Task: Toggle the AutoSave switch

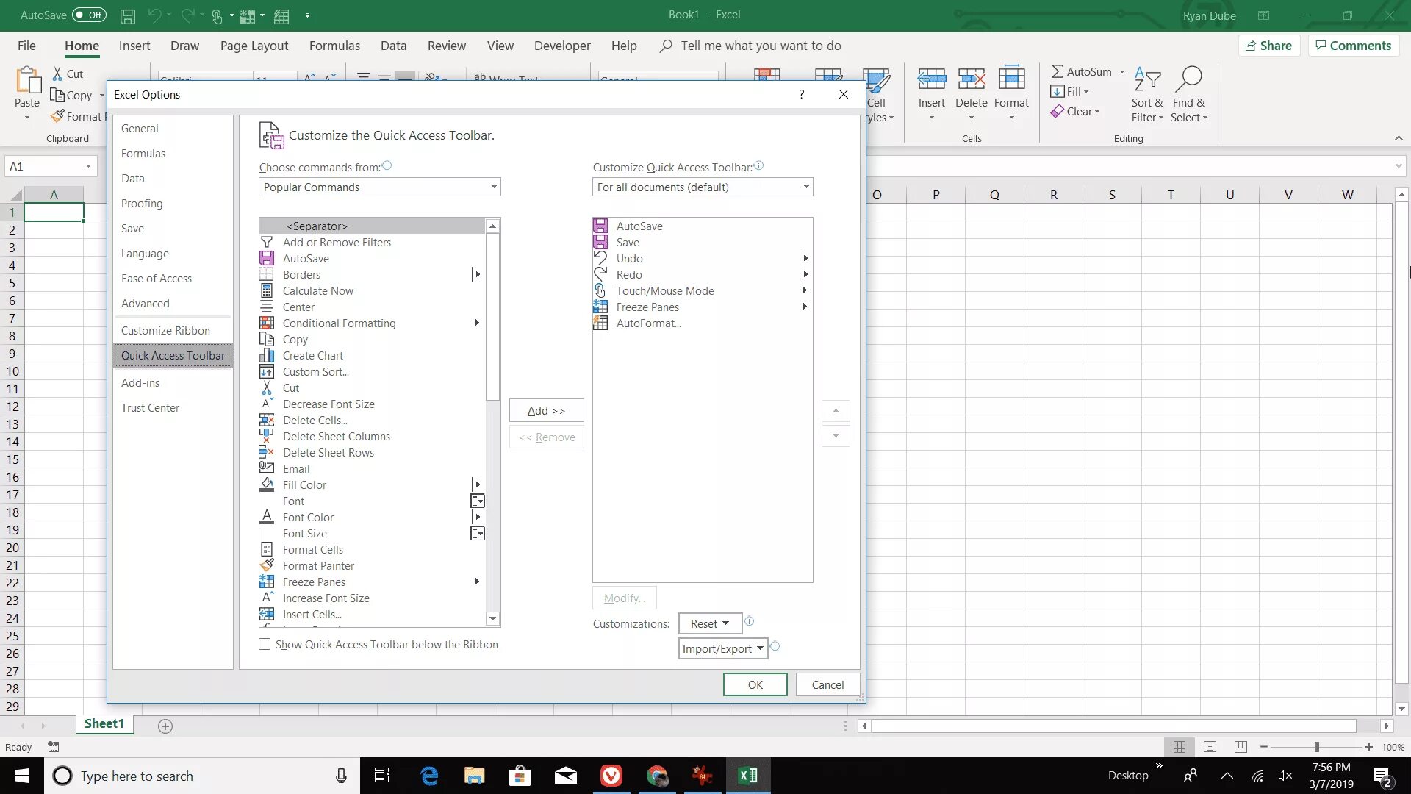Action: [x=89, y=15]
